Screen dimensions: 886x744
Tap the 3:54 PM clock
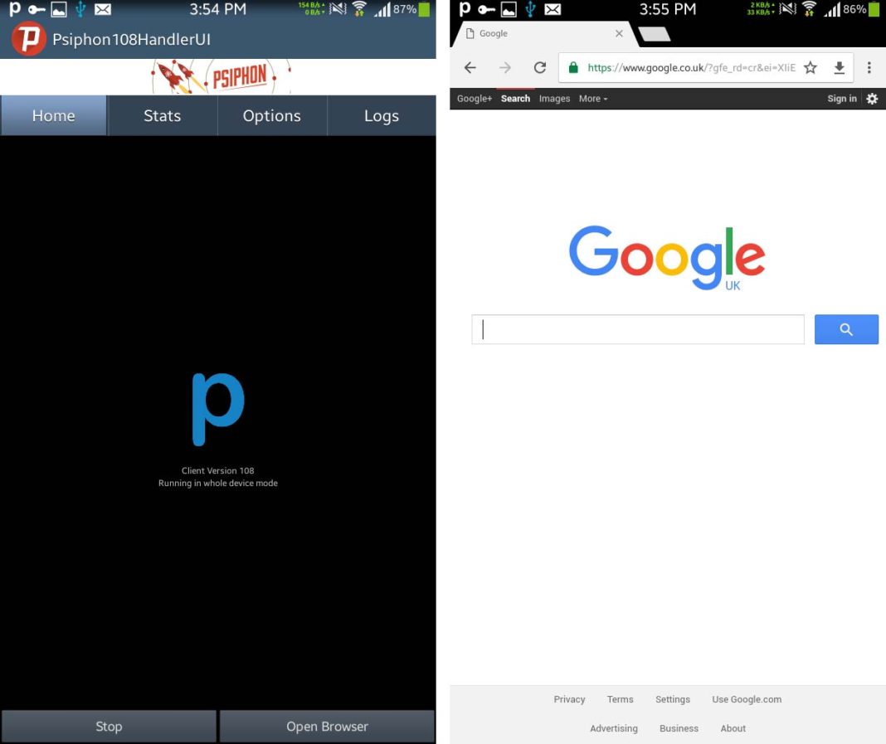(x=217, y=9)
